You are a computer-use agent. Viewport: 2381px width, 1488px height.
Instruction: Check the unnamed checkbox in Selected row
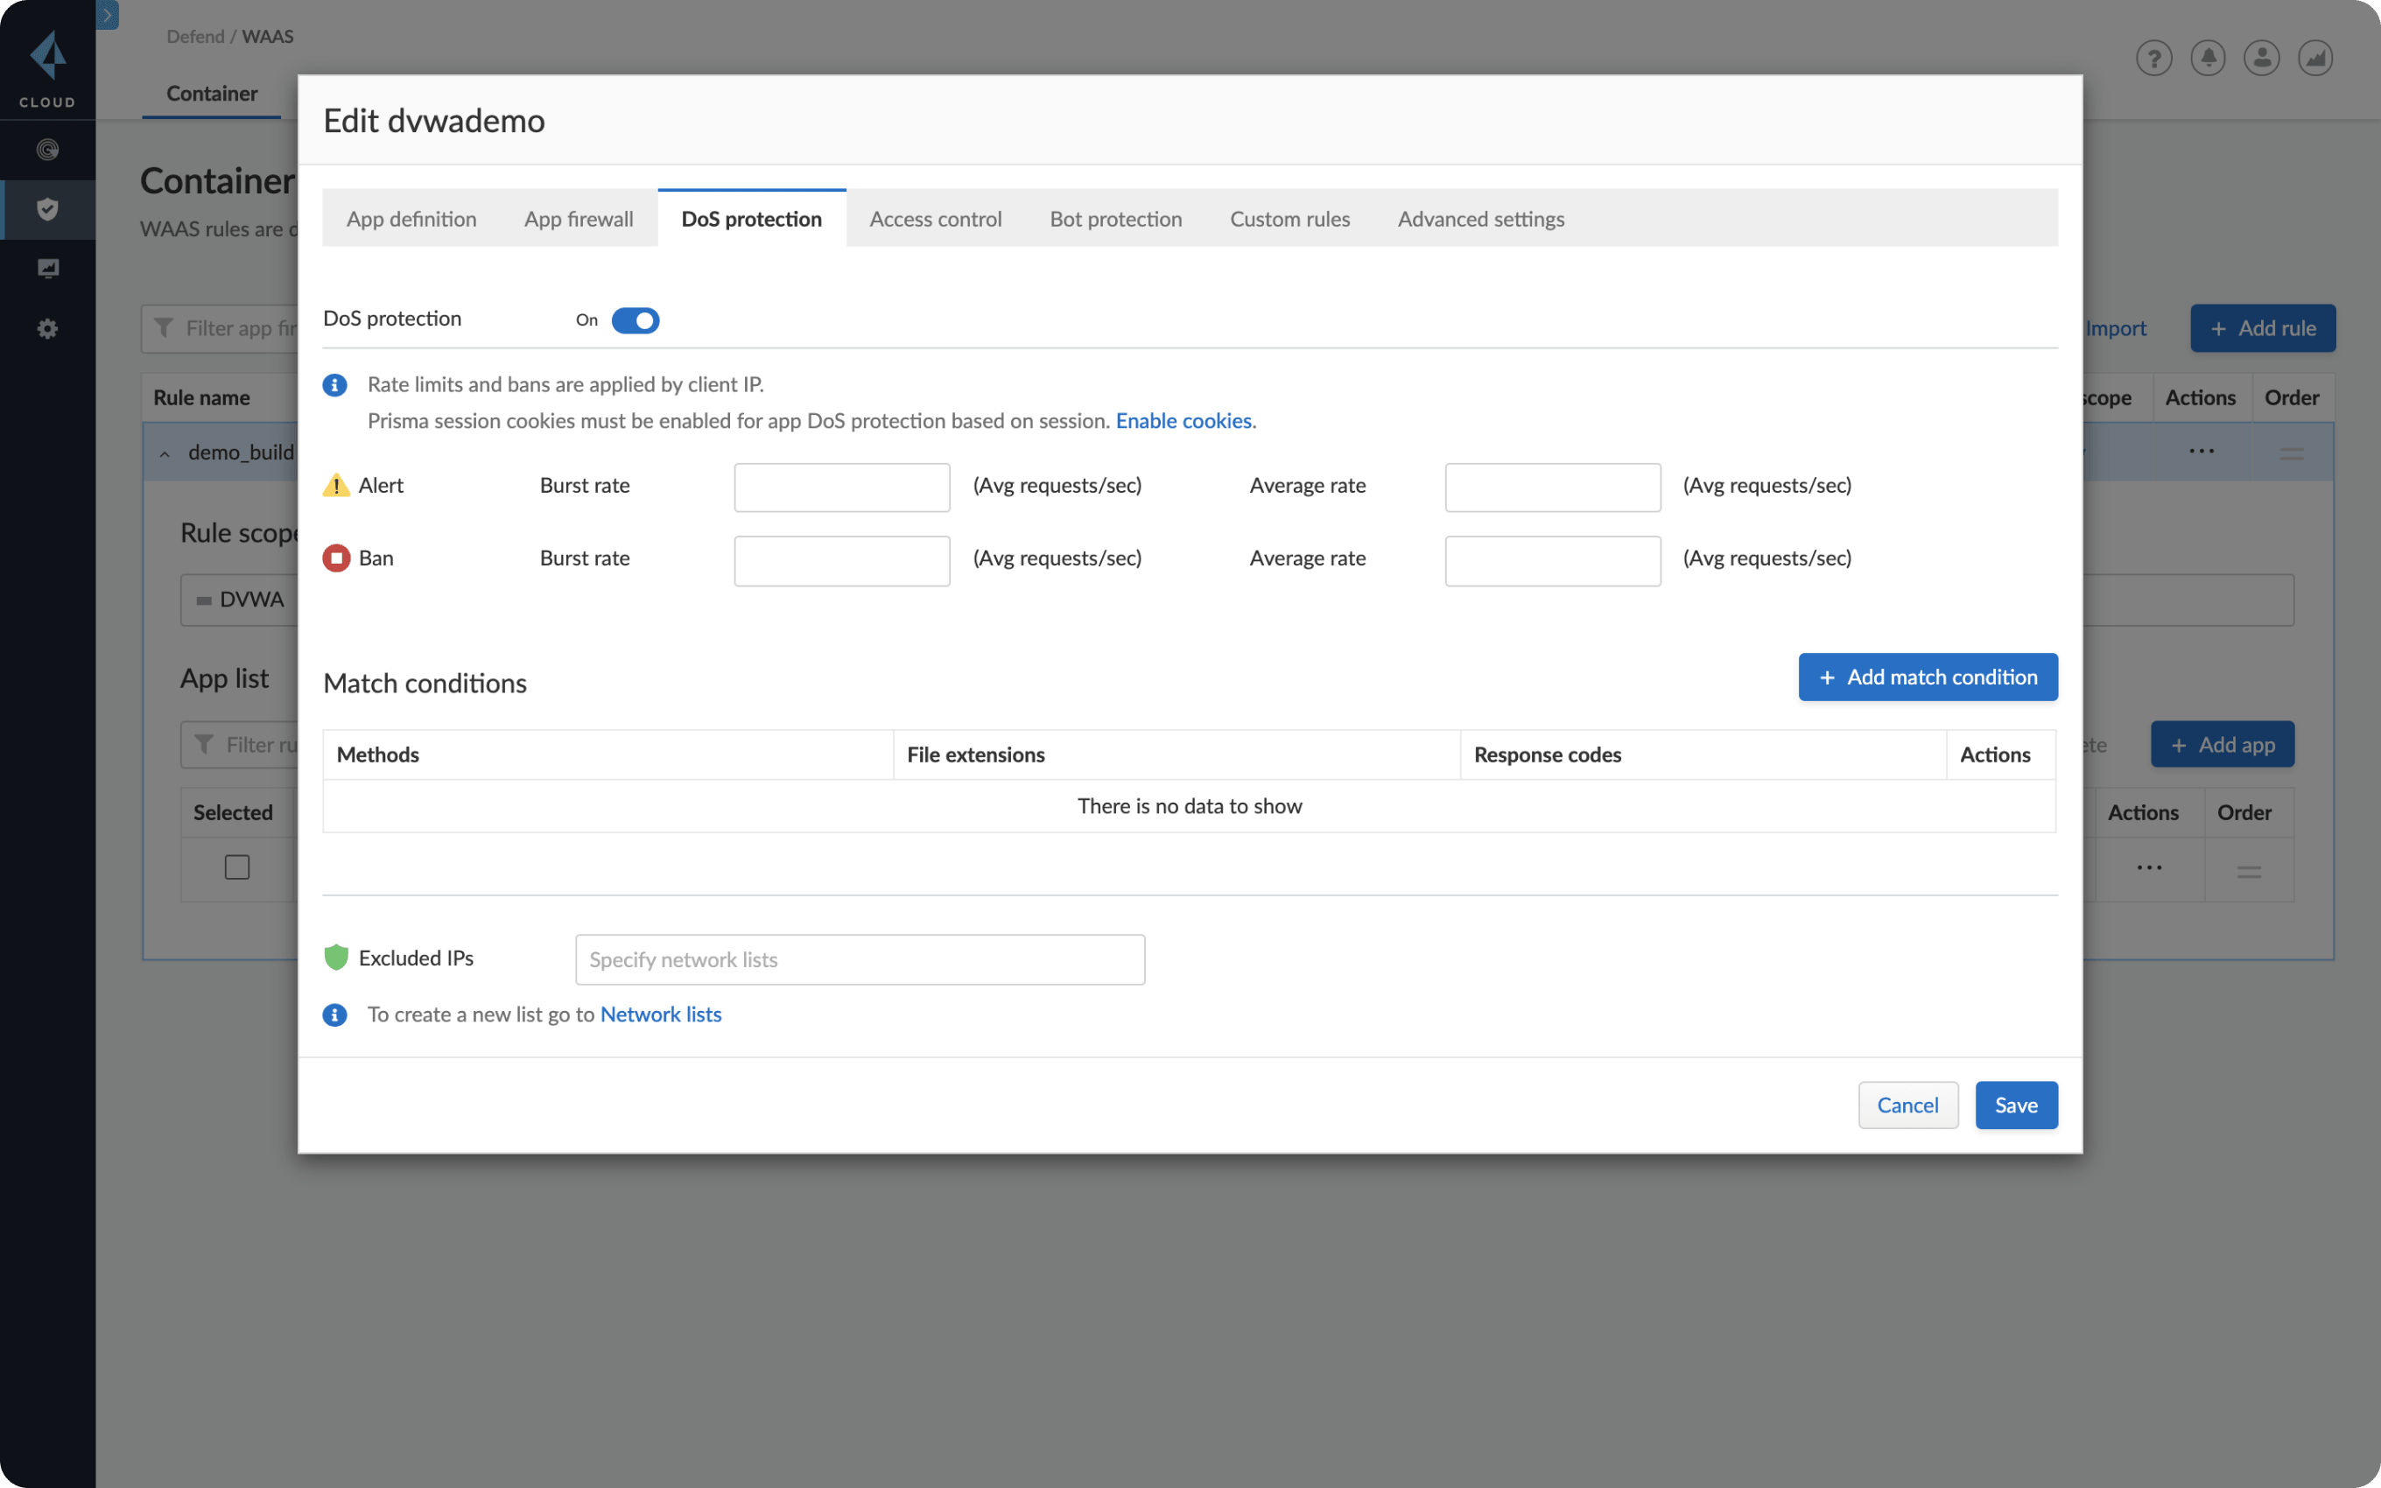click(236, 867)
